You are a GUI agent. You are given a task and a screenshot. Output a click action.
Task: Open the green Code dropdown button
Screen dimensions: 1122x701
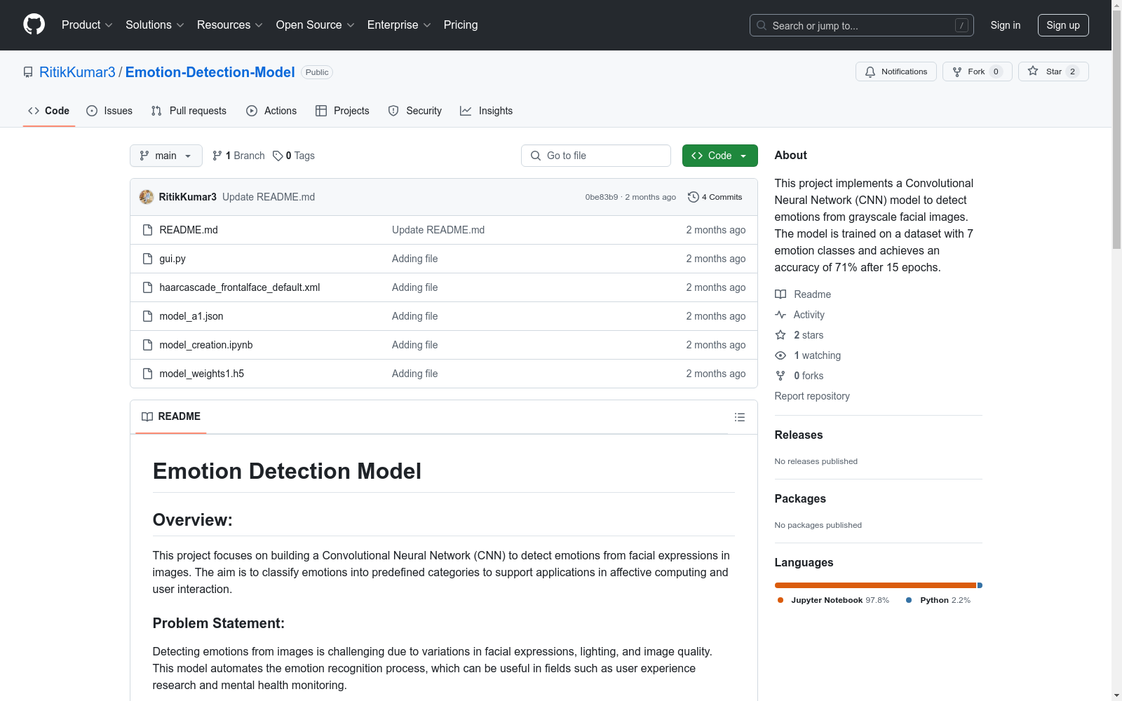tap(719, 156)
